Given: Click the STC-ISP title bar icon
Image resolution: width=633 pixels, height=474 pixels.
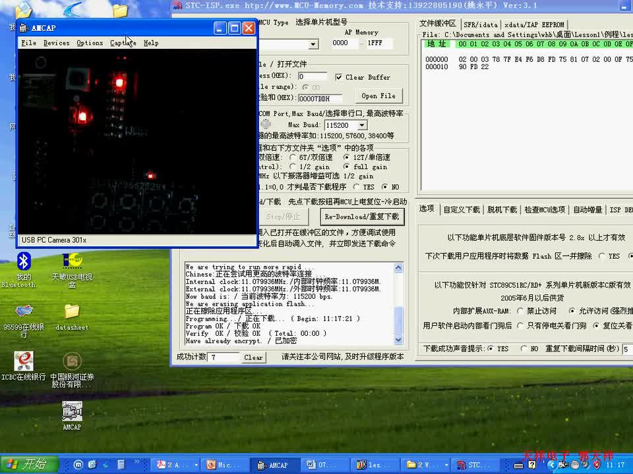Looking at the screenshot, I should tap(177, 5).
